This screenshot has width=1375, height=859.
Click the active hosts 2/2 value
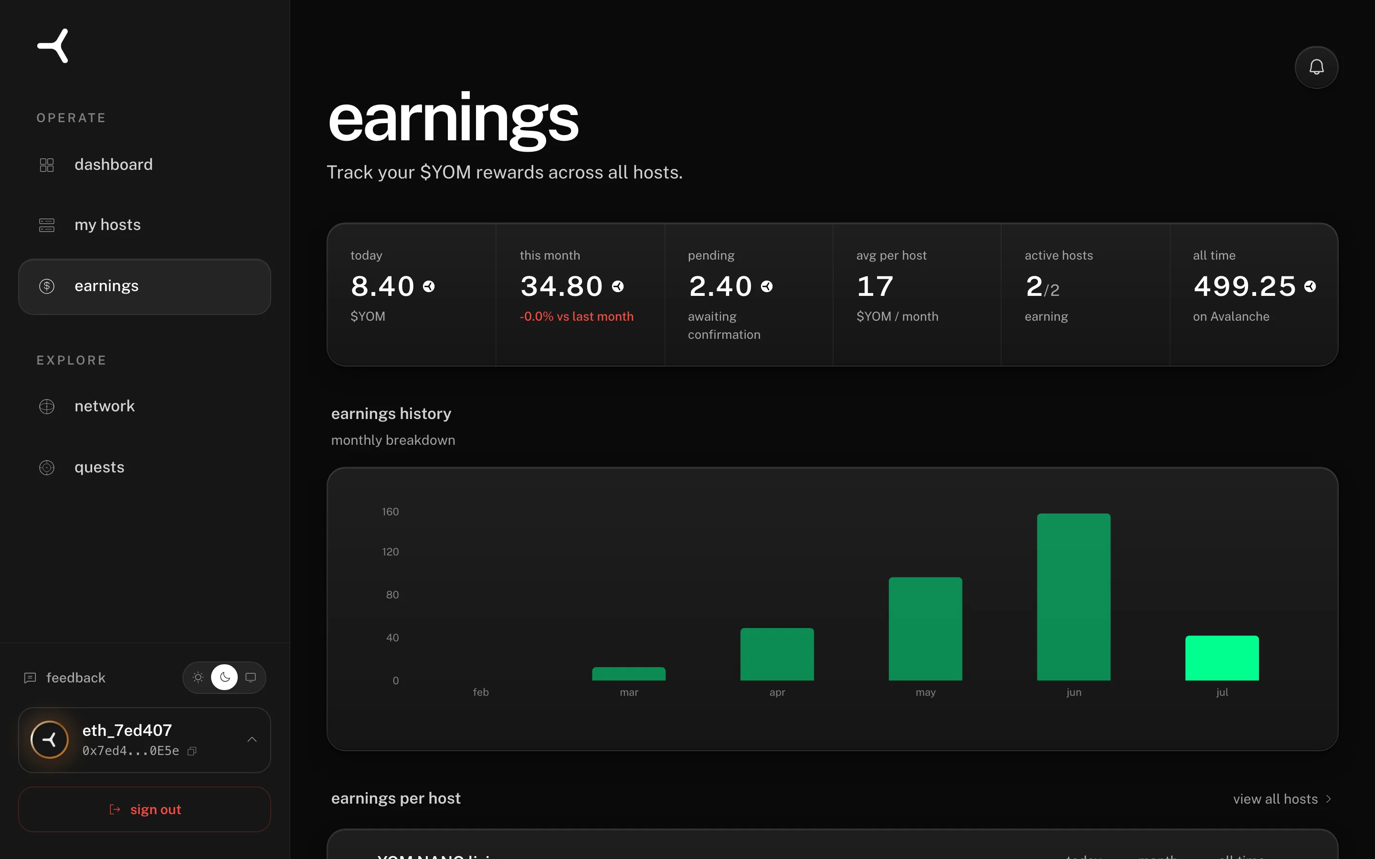[x=1042, y=287]
